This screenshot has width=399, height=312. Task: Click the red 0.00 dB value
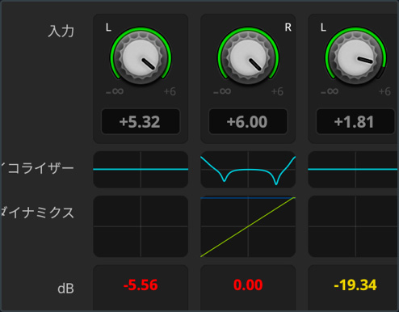click(x=248, y=285)
